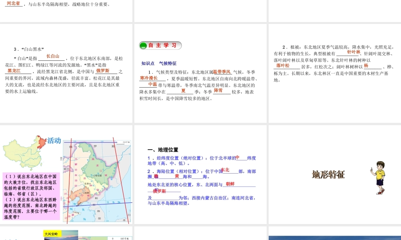Image resolution: width=401 pixels, height=240 pixels.
Task: Click the red answer 长白山
Action: click(x=53, y=56)
